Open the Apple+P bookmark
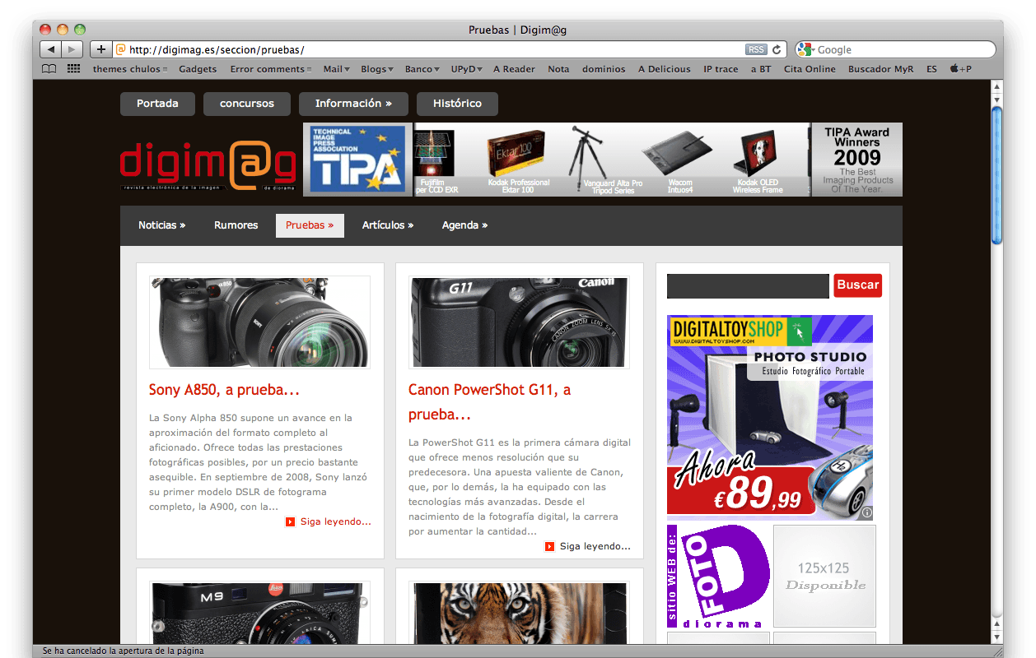The image size is (1036, 658). click(x=960, y=69)
